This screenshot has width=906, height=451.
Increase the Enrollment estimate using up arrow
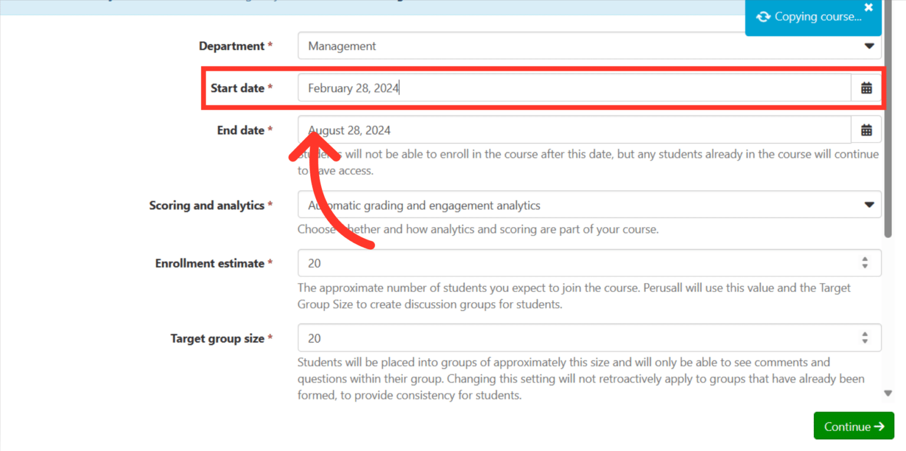[x=865, y=260]
